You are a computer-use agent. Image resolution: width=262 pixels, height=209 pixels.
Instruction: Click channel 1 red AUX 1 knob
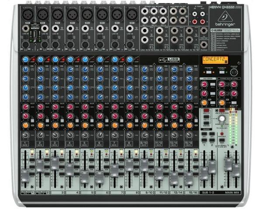[26, 107]
